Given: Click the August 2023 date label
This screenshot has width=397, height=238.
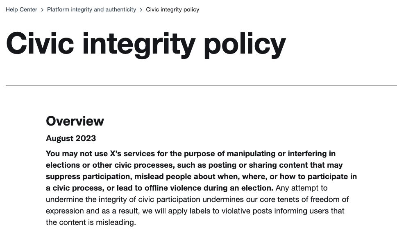Looking at the screenshot, I should click(71, 138).
